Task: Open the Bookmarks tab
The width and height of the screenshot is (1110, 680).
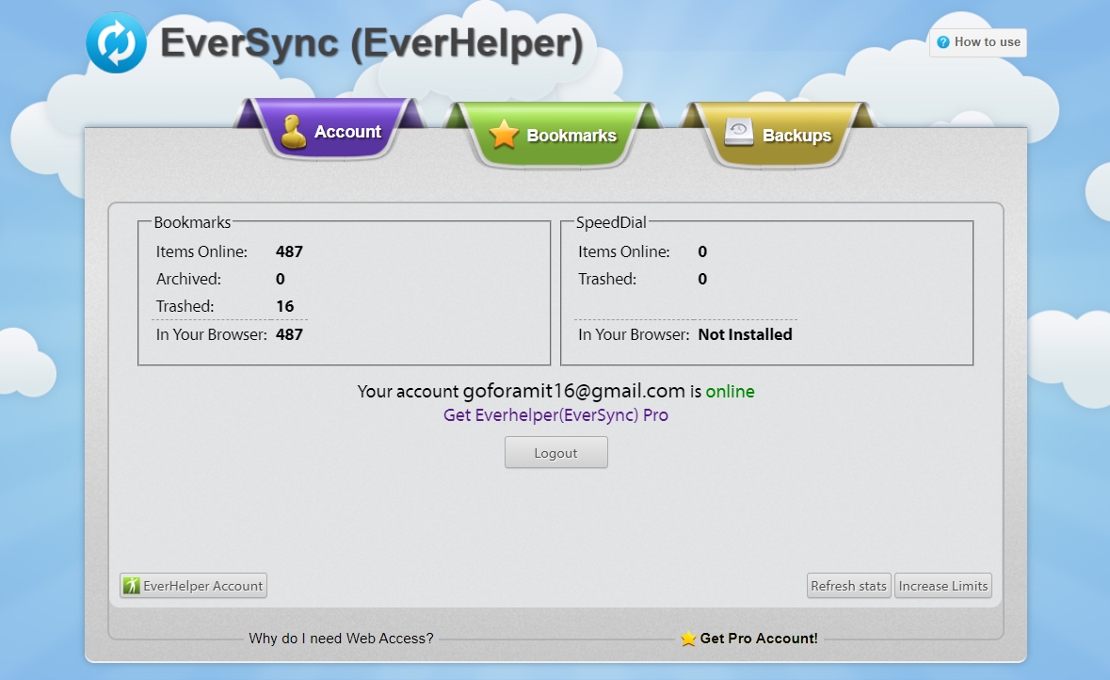Action: point(553,135)
